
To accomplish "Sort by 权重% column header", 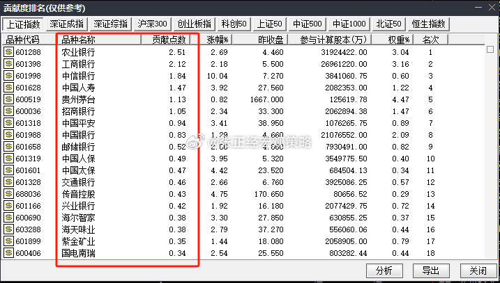I will coord(393,40).
